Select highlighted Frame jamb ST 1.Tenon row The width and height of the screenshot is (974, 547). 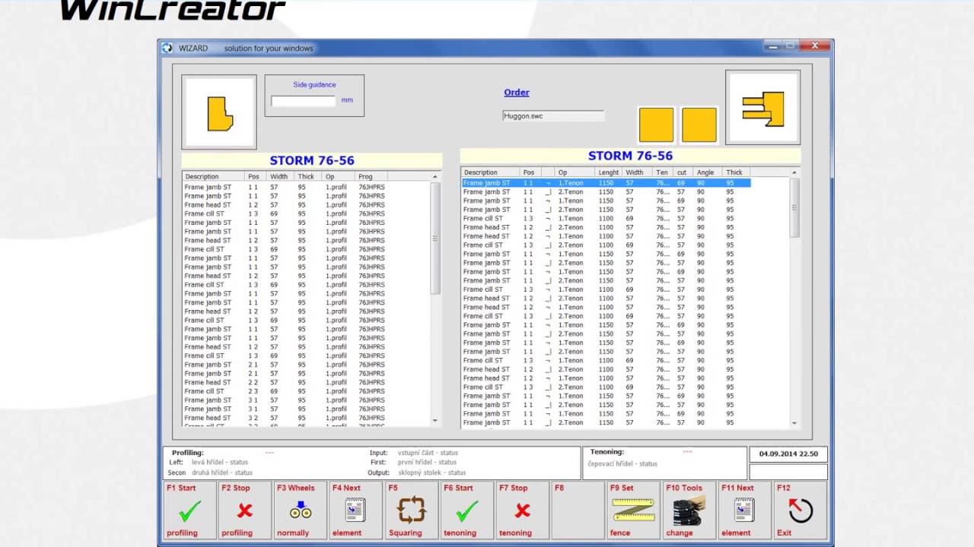coord(606,183)
